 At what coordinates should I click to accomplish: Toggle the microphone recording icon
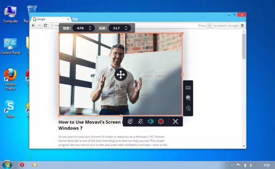(140, 121)
